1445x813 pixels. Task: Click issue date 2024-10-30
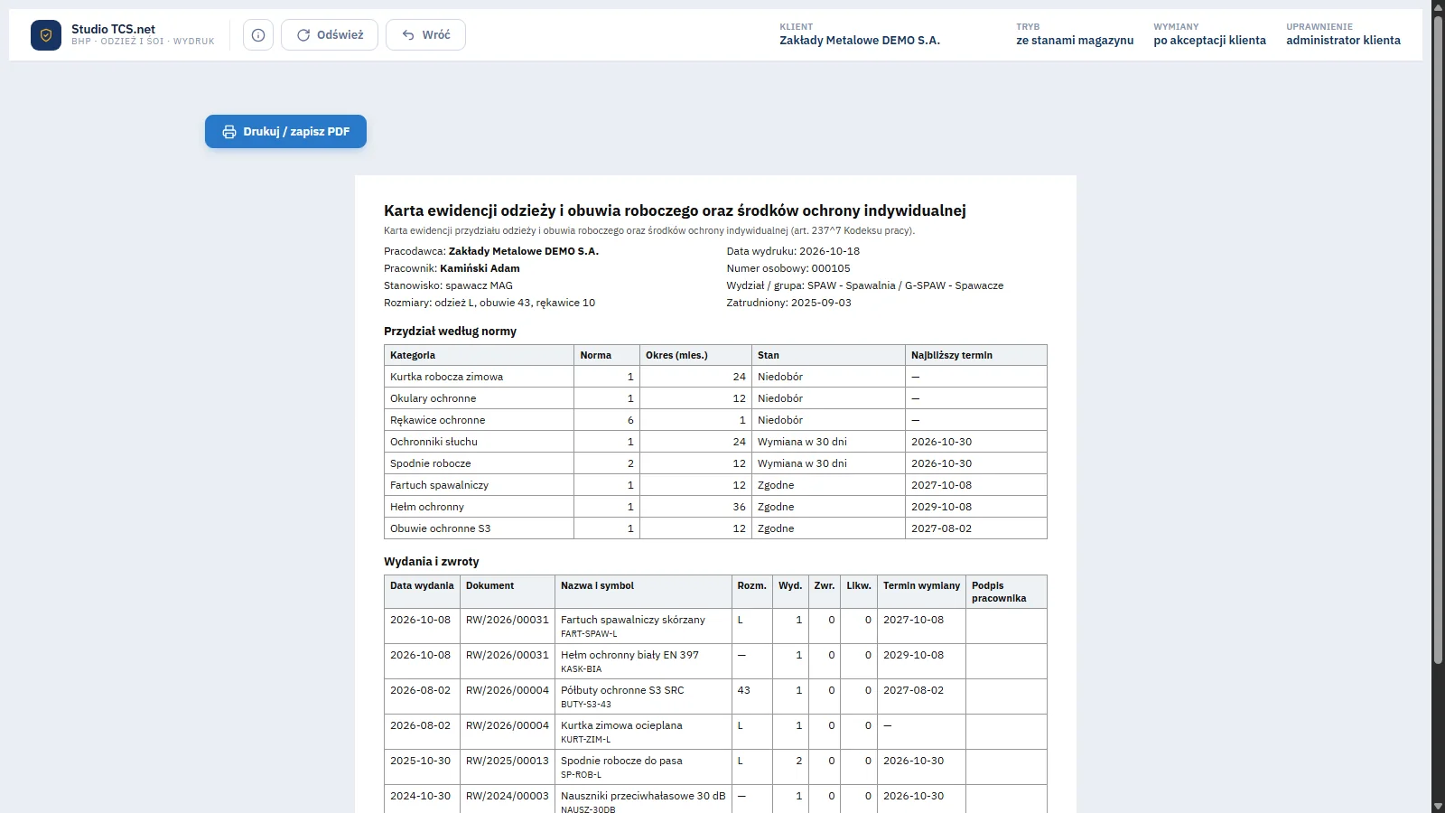point(420,796)
